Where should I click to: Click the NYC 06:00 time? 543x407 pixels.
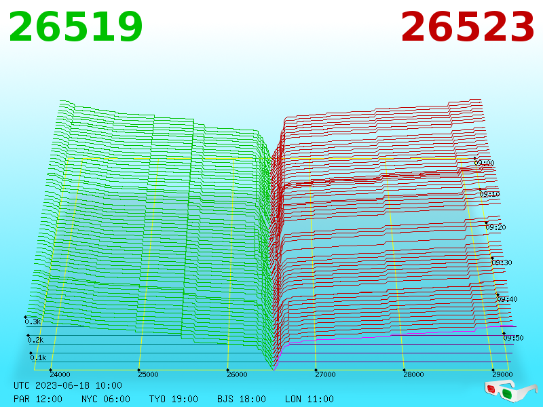click(x=106, y=399)
